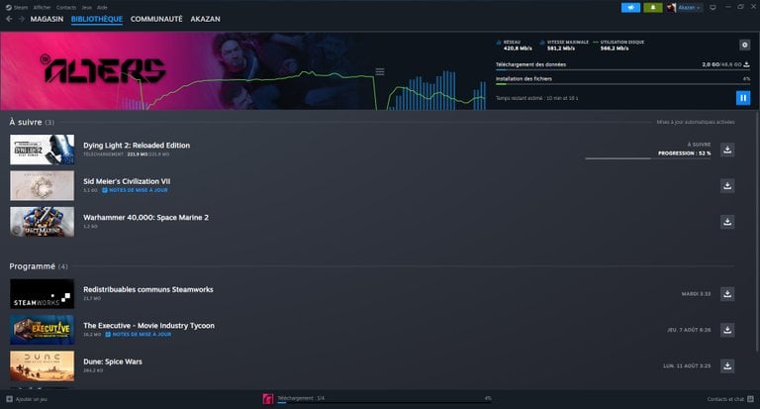Go back with the left arrow

pos(9,19)
